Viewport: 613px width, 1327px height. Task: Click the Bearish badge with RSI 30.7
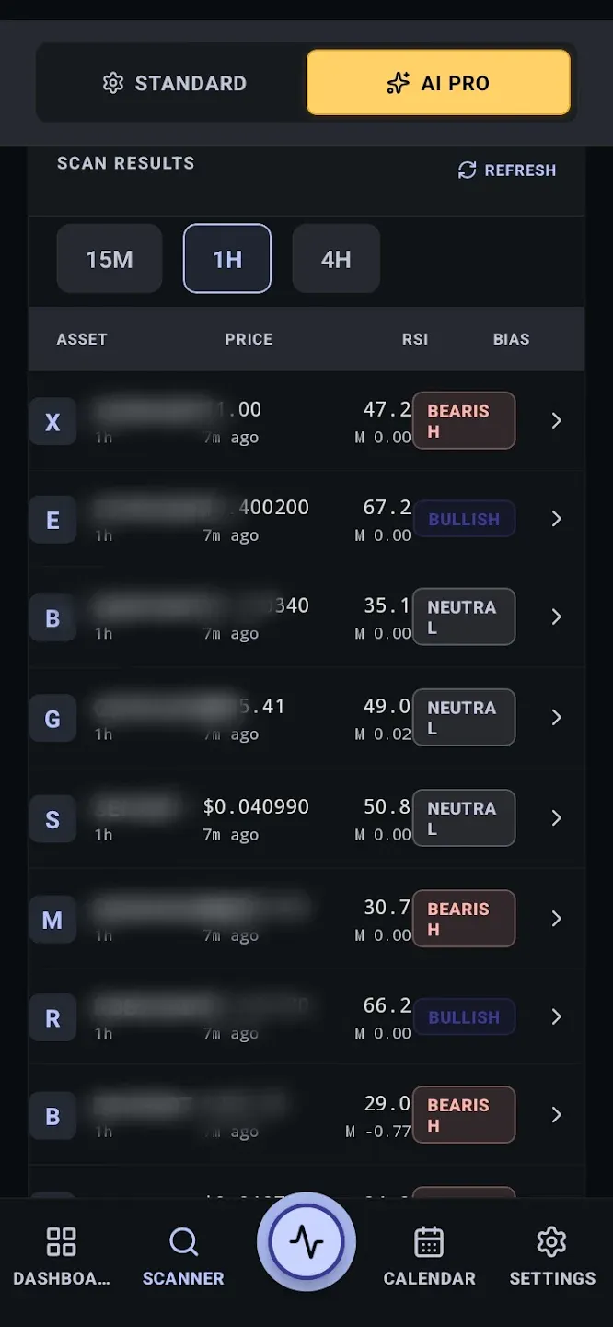pos(464,919)
